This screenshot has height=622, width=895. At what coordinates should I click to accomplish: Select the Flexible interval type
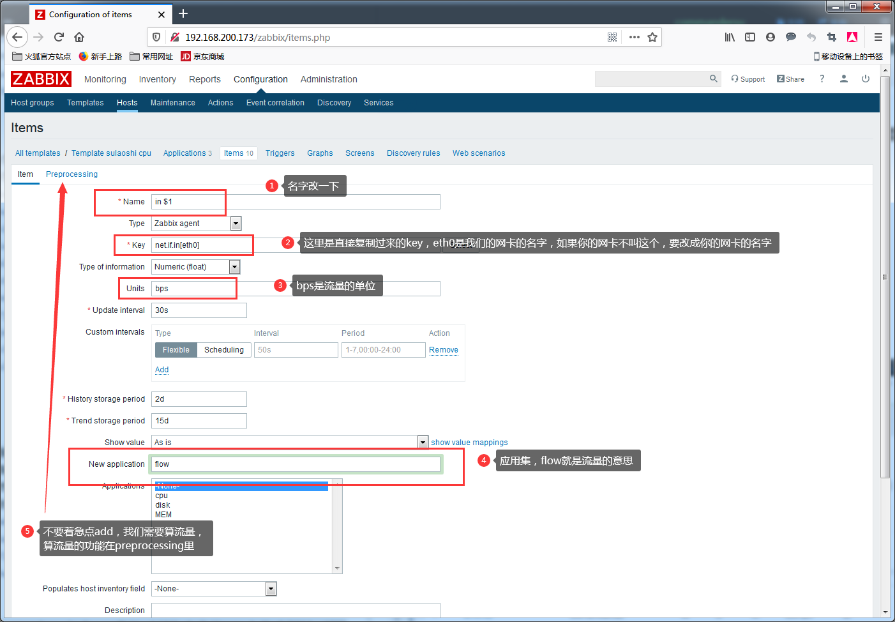pos(176,350)
